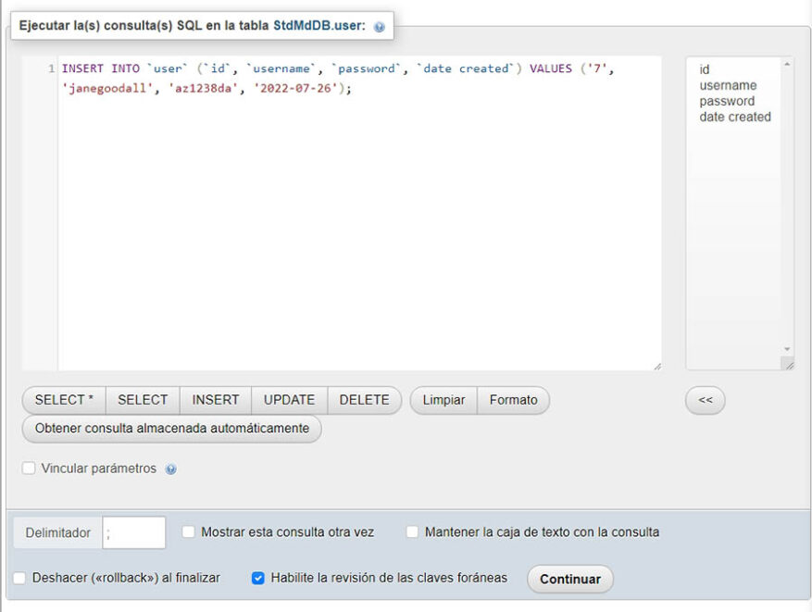Image resolution: width=812 pixels, height=612 pixels.
Task: Click the DELETE query button
Action: pyautogui.click(x=363, y=400)
